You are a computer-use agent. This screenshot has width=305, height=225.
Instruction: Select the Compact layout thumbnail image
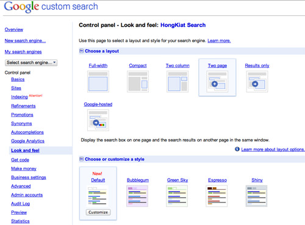(x=138, y=82)
